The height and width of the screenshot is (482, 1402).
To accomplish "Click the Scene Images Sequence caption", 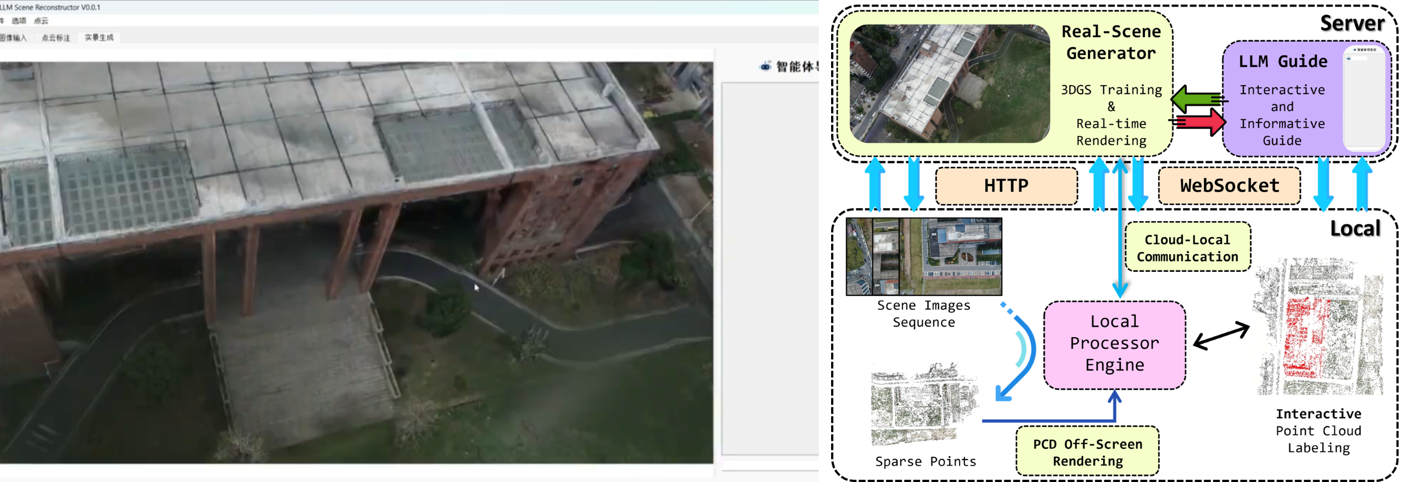I will 923,313.
